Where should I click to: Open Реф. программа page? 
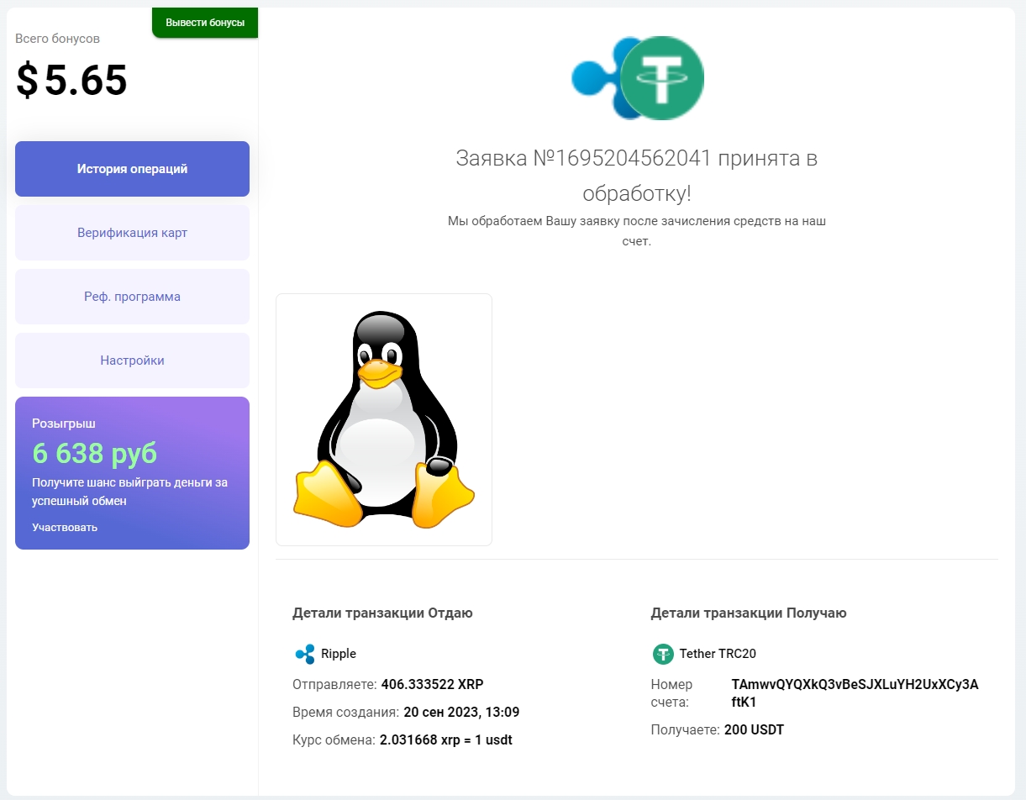coord(132,297)
